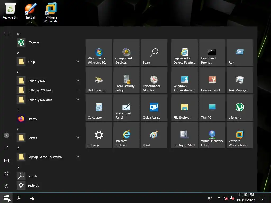Screen dimensions: 271x203
Task: Open the user account icon in Start rail
Action: (7, 135)
